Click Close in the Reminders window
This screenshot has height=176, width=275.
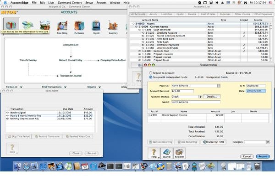pyautogui.click(x=76, y=153)
